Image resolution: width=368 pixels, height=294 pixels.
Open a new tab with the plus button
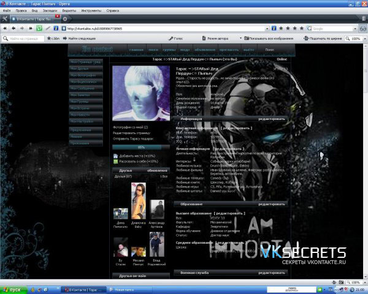[x=65, y=19]
